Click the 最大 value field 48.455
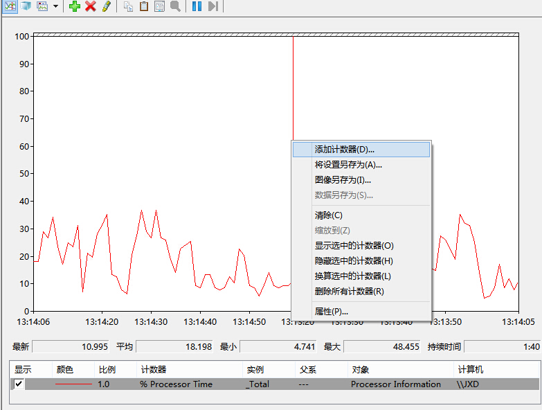The image size is (542, 410). (x=382, y=346)
